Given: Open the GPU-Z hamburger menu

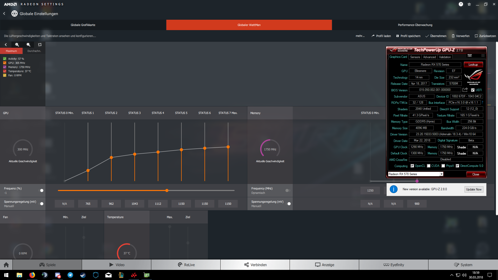Looking at the screenshot, I should (483, 56).
